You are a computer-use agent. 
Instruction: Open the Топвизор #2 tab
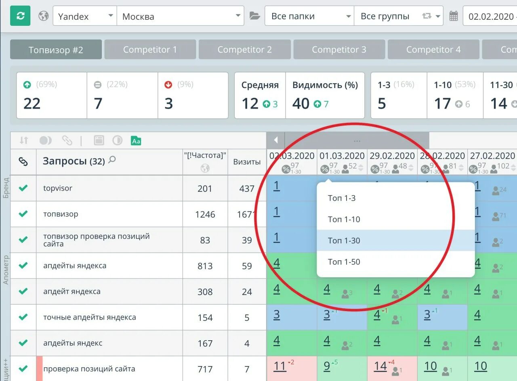56,50
